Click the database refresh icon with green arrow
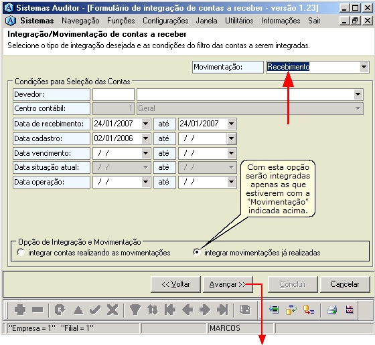The width and height of the screenshot is (375, 345). coord(291,310)
